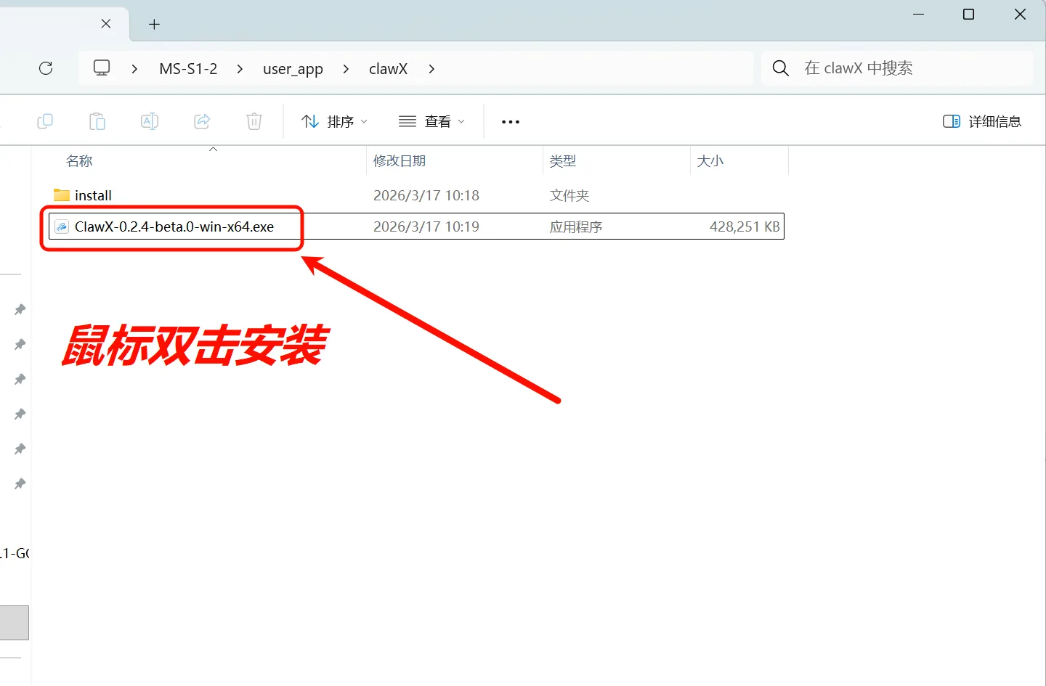The width and height of the screenshot is (1046, 686).
Task: Go to MS-S1-2 in breadcrumb
Action: [x=188, y=68]
